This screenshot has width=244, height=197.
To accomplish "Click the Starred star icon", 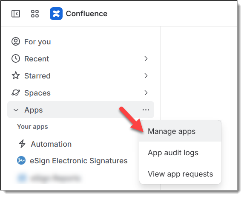I will click(16, 75).
